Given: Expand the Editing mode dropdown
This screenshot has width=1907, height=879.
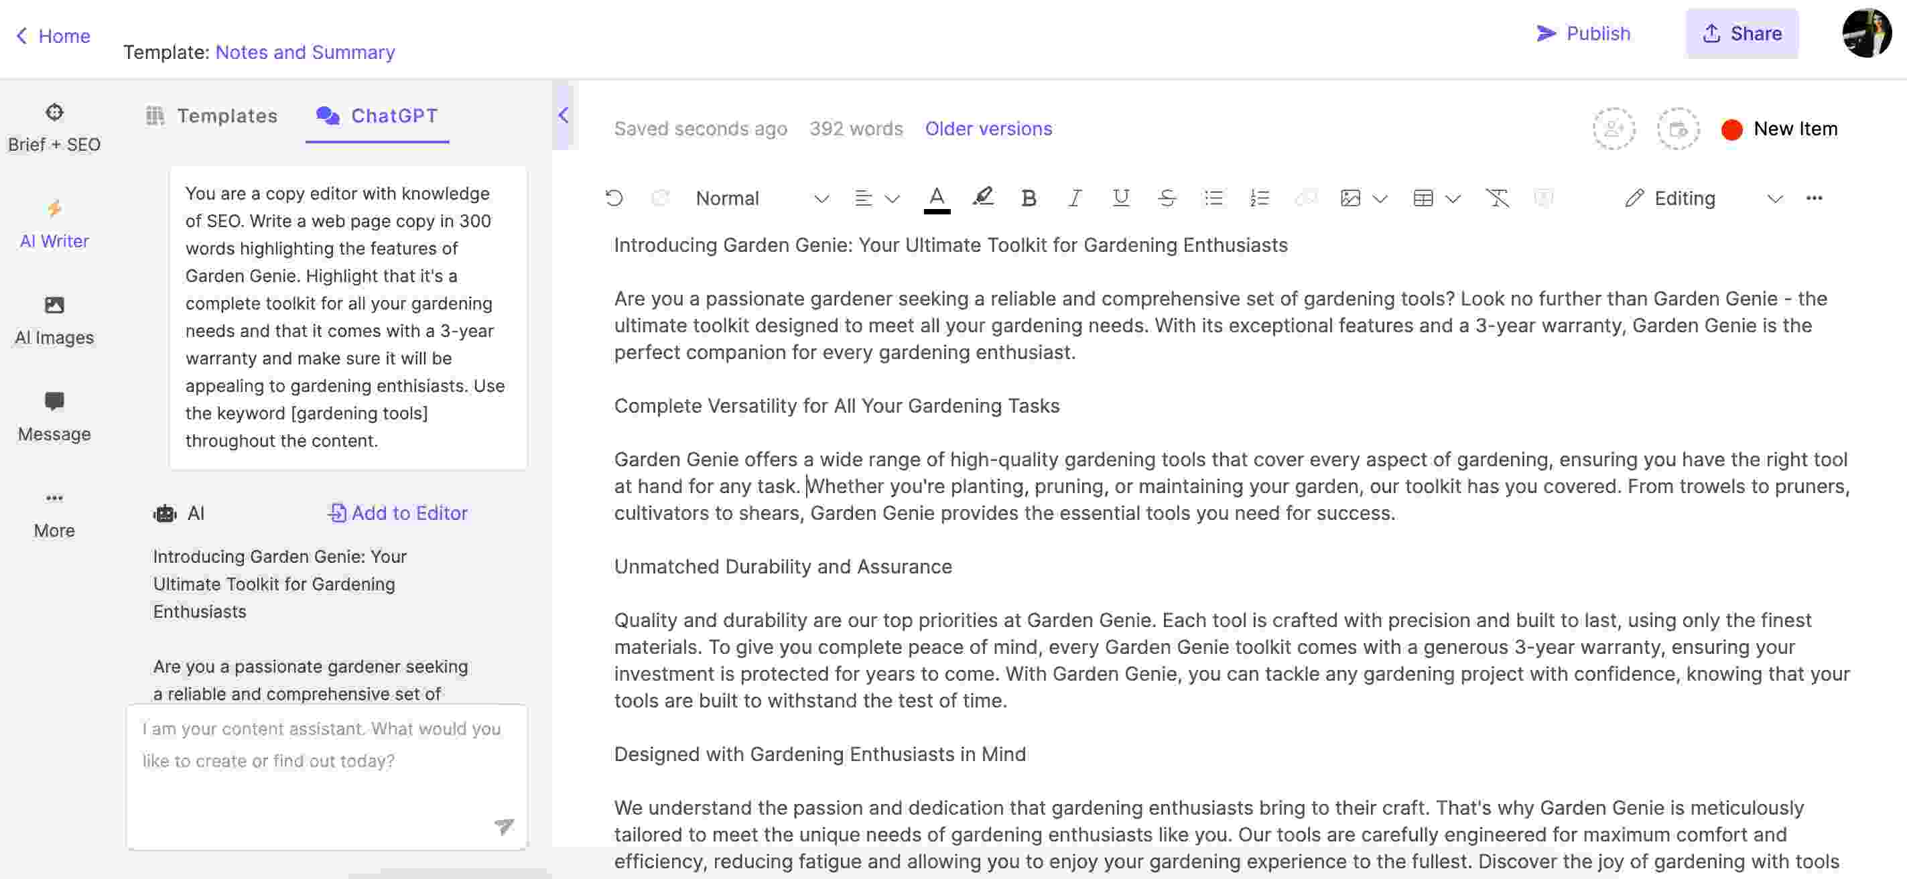Looking at the screenshot, I should 1770,198.
